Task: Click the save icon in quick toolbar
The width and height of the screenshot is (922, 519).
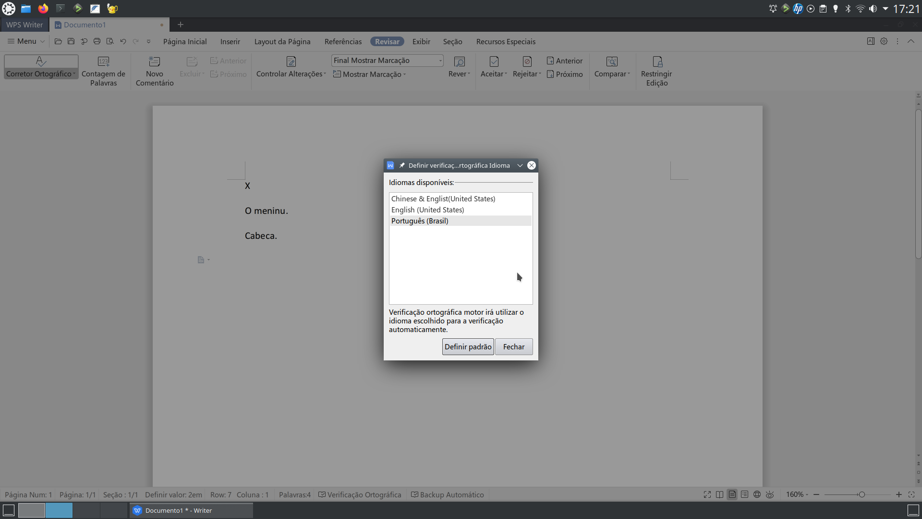Action: (71, 41)
